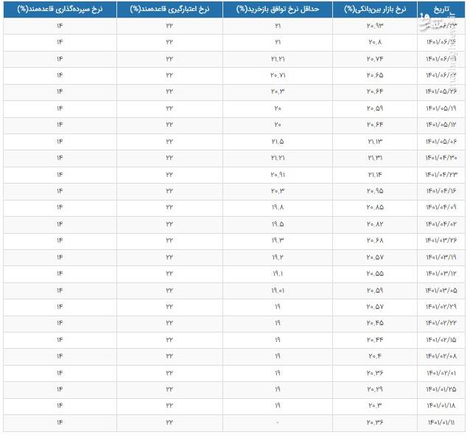470x435 pixels.
Task: Click the date cell 1401/01/11
Action: 441,422
